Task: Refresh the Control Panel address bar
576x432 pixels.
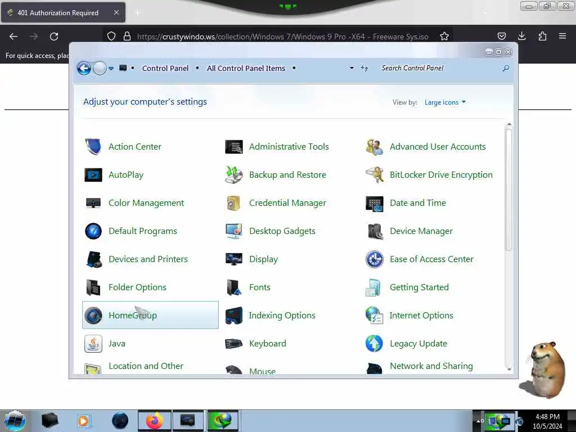Action: (x=364, y=68)
